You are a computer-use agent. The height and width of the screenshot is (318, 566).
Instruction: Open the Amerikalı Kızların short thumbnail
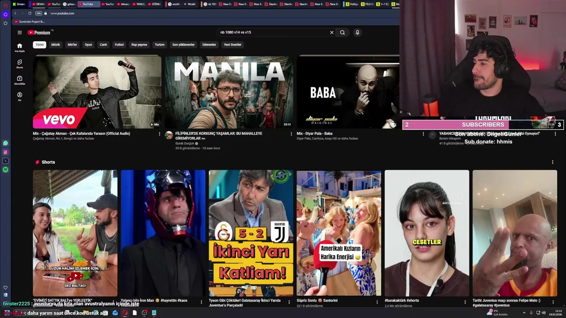pyautogui.click(x=339, y=233)
